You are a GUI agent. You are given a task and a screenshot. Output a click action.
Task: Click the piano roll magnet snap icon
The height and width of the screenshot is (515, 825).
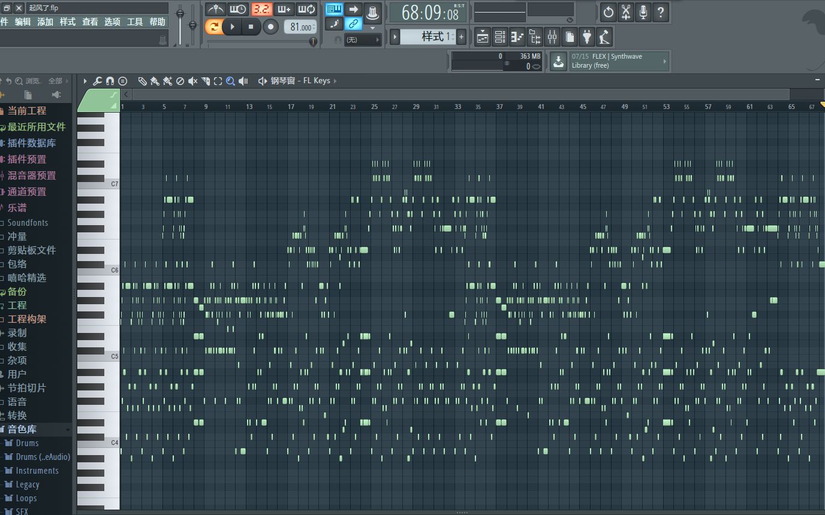110,81
